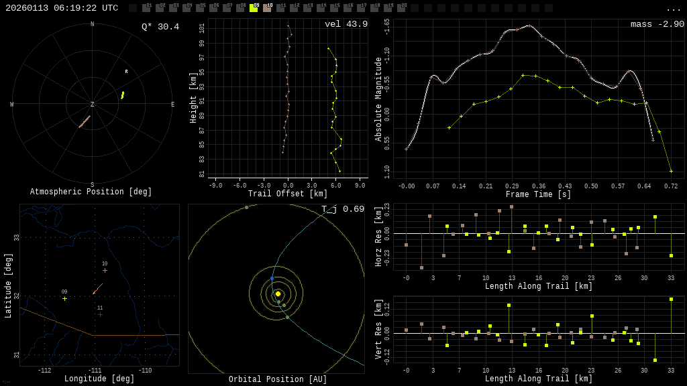Select the station 15 box in top strip
Image resolution: width=687 pixels, height=386 pixels.
click(334, 8)
